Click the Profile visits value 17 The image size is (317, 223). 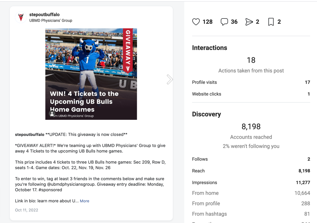click(307, 82)
